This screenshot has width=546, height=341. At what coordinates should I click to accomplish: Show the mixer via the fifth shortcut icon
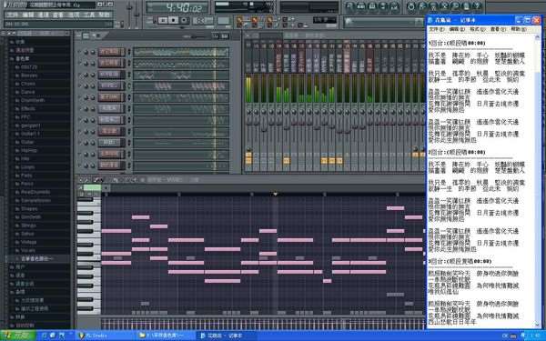tap(394, 6)
